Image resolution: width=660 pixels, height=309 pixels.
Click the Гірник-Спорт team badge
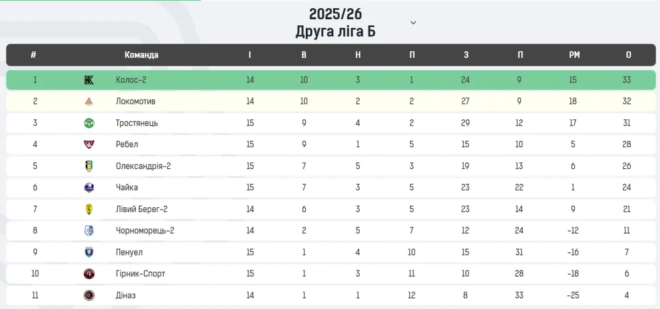(x=89, y=273)
